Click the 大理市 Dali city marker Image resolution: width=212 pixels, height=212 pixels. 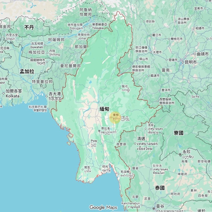click(x=151, y=52)
